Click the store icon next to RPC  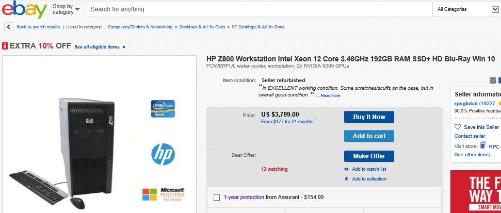point(483,145)
